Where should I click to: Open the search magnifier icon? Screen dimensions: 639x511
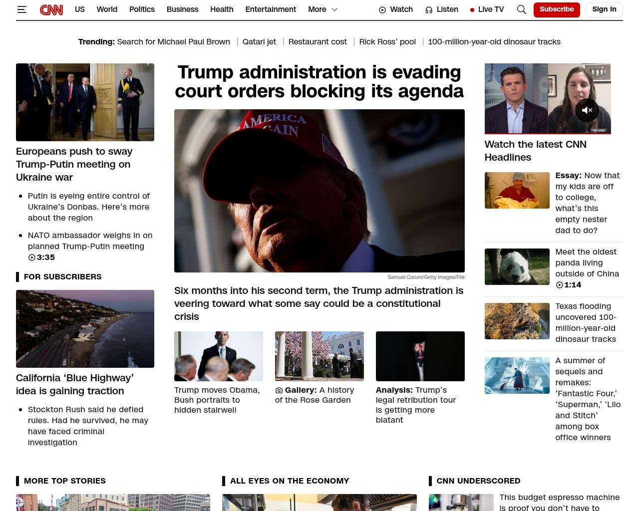click(x=522, y=9)
